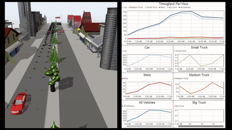Select the white truck on the road
The height and width of the screenshot is (130, 232).
[x=44, y=43]
